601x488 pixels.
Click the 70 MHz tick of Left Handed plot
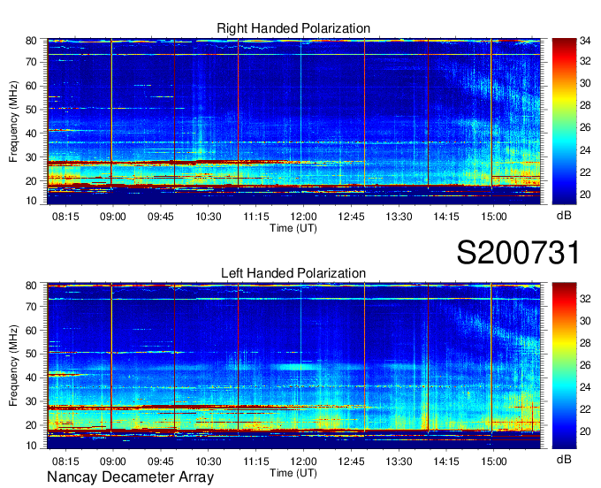coord(31,306)
